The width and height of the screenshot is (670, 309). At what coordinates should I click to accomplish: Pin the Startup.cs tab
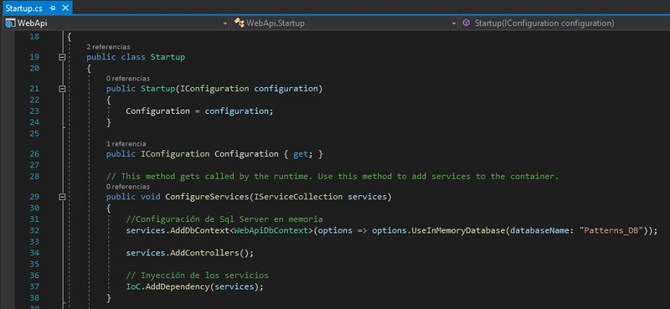tap(52, 8)
